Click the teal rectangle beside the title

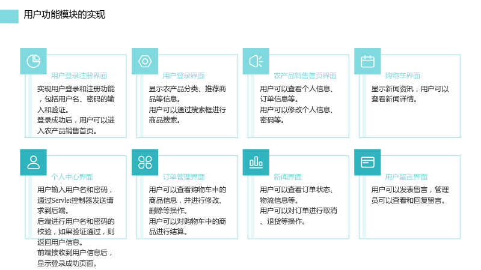[x=9, y=17]
